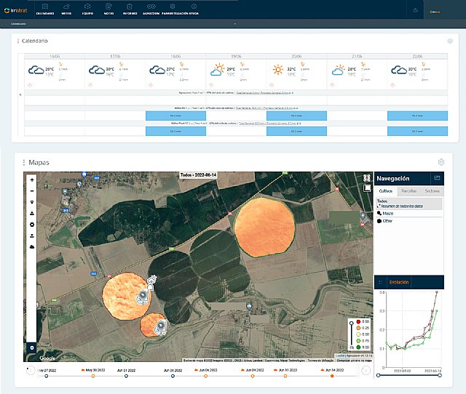Click the map download icon
The width and height of the screenshot is (466, 394).
click(x=31, y=214)
